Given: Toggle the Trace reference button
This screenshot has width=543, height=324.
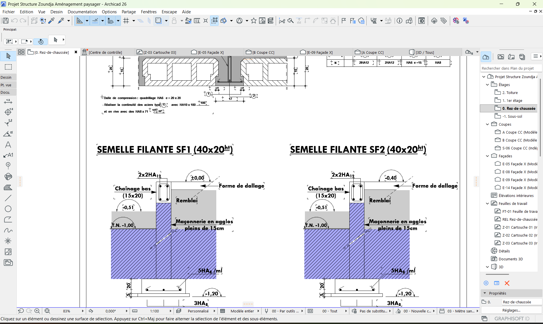Looking at the screenshot, I should (159, 21).
